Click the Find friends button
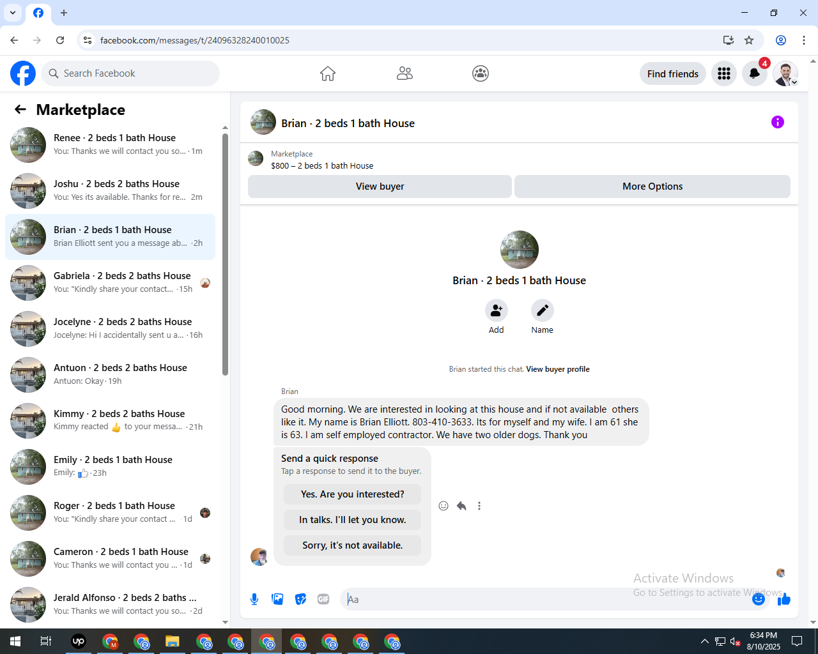 (673, 73)
